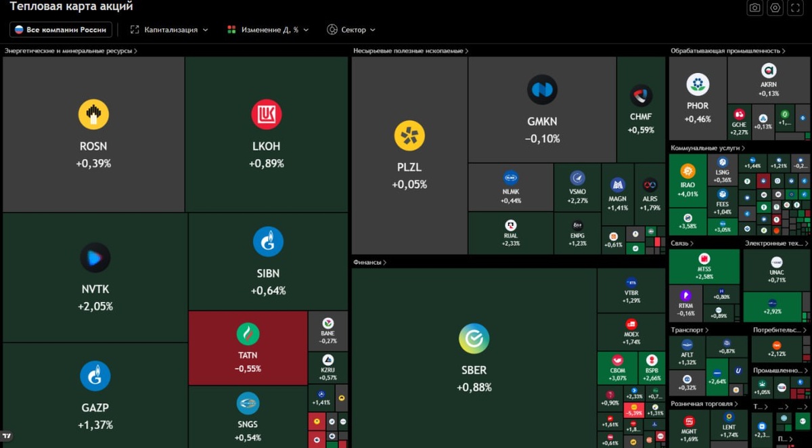Click the Aeroflot AFLT logo
Viewport: 812px width, 448px height.
[687, 344]
